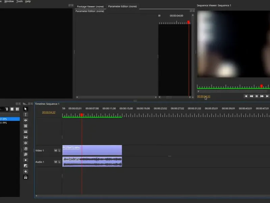270x203 pixels.
Task: Jump to sequence start with skip-back button
Action: [246, 96]
